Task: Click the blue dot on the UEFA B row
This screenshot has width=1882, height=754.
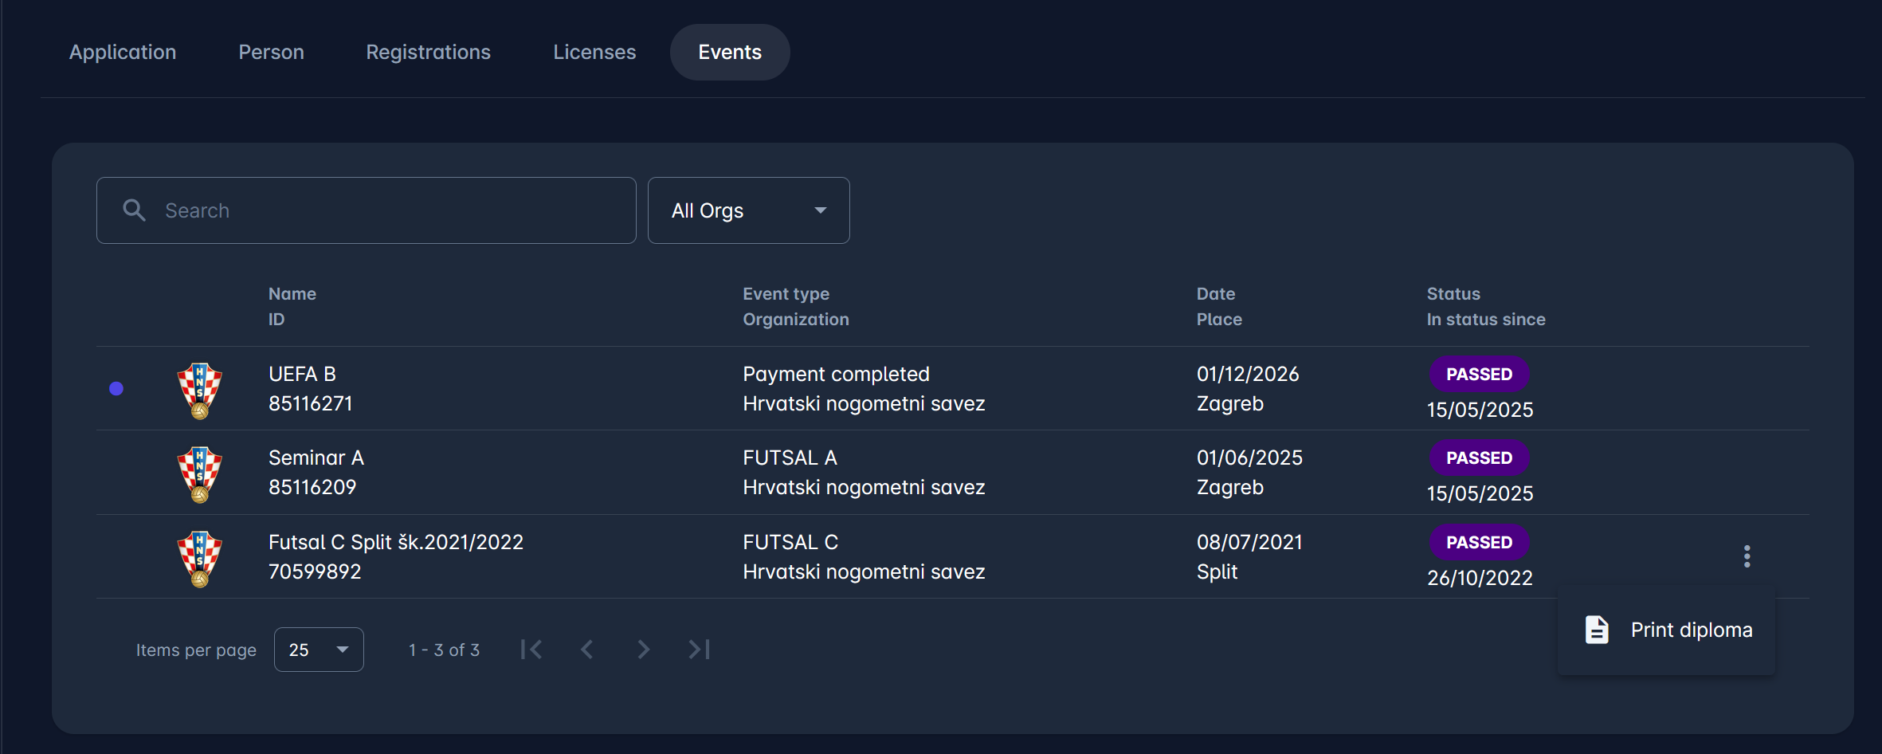Action: click(116, 388)
